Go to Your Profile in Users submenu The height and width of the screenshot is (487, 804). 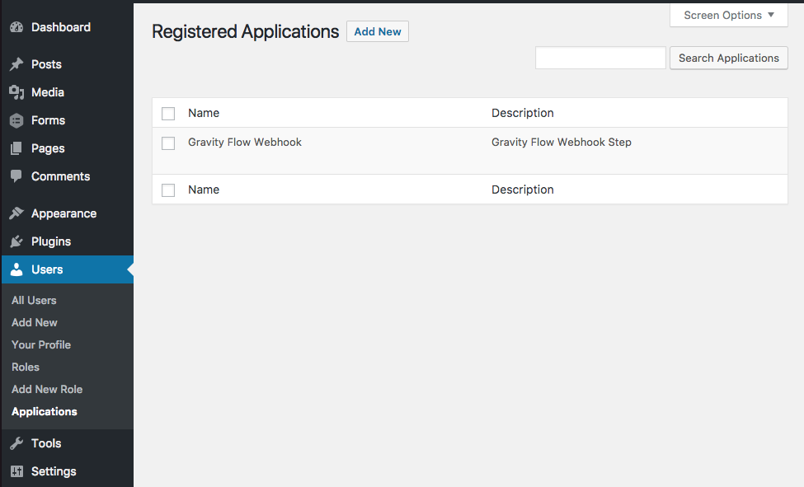point(41,344)
